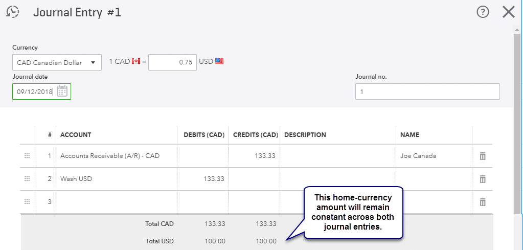Image resolution: width=523 pixels, height=250 pixels.
Task: Click the empty account cell on line 3
Action: point(116,202)
